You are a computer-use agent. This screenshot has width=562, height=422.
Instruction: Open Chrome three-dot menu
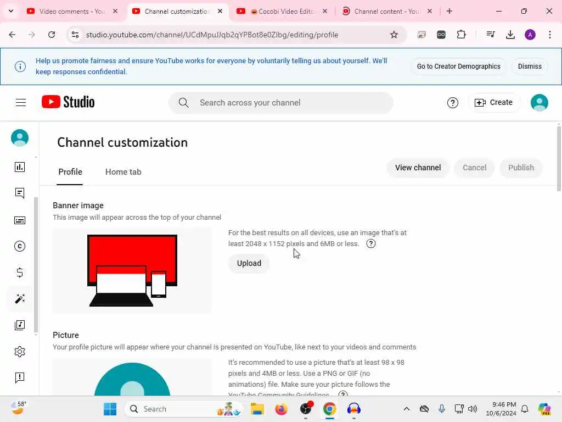tap(550, 35)
